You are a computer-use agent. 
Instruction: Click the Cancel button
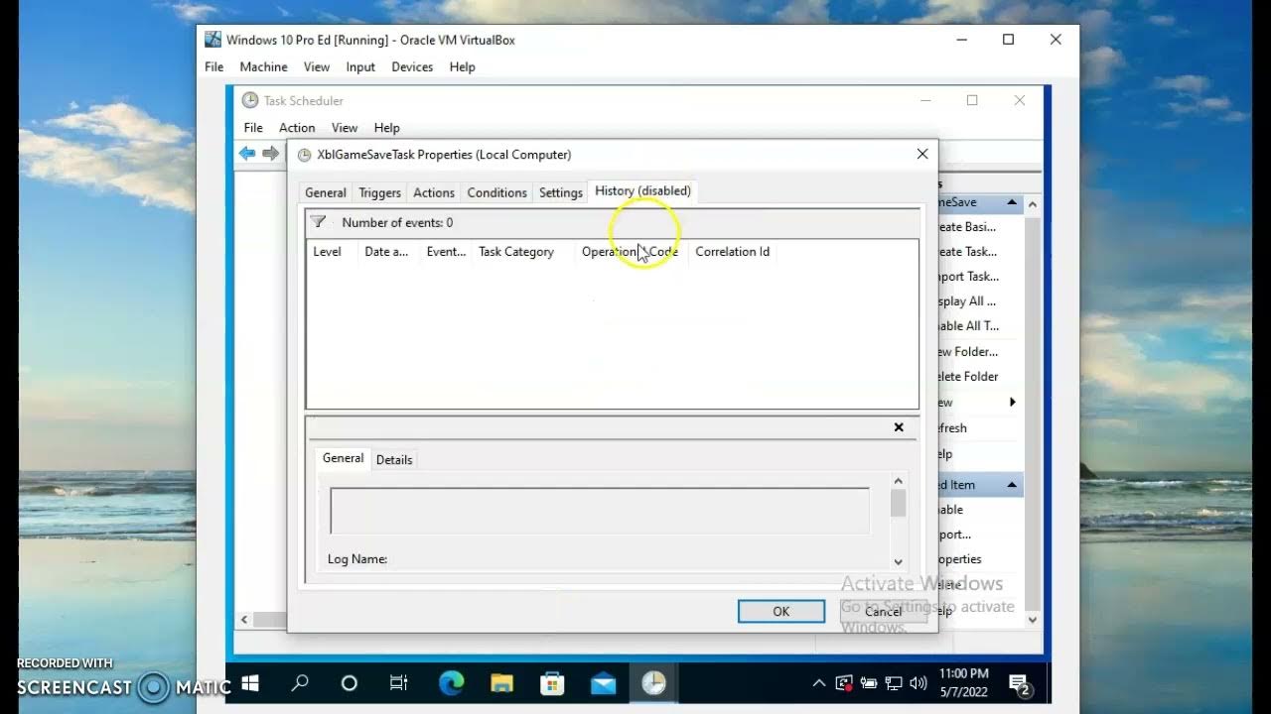pyautogui.click(x=883, y=611)
